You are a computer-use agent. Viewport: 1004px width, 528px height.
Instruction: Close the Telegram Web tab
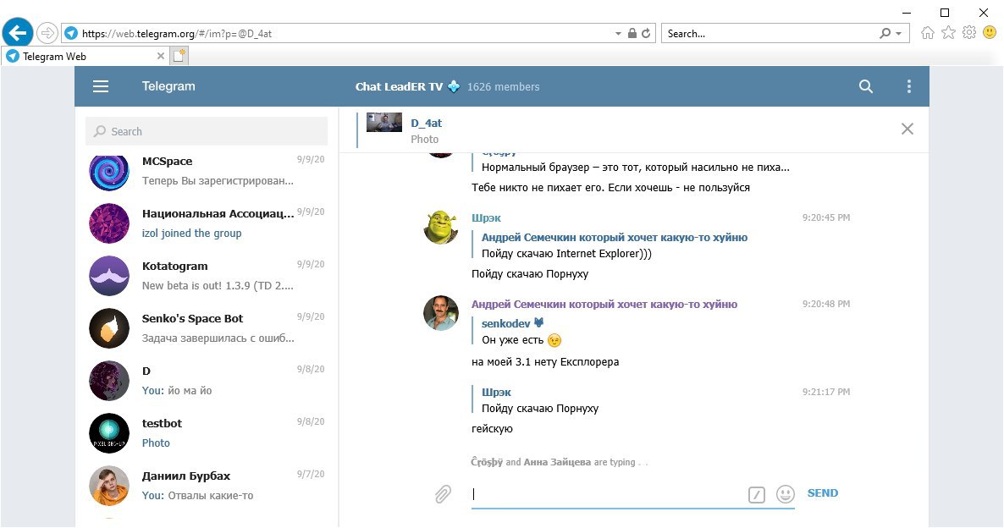tap(161, 57)
